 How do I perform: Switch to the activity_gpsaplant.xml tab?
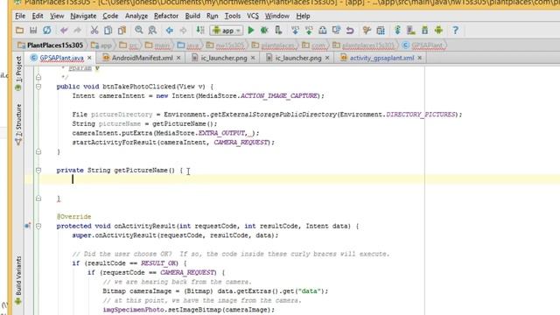pyautogui.click(x=381, y=58)
